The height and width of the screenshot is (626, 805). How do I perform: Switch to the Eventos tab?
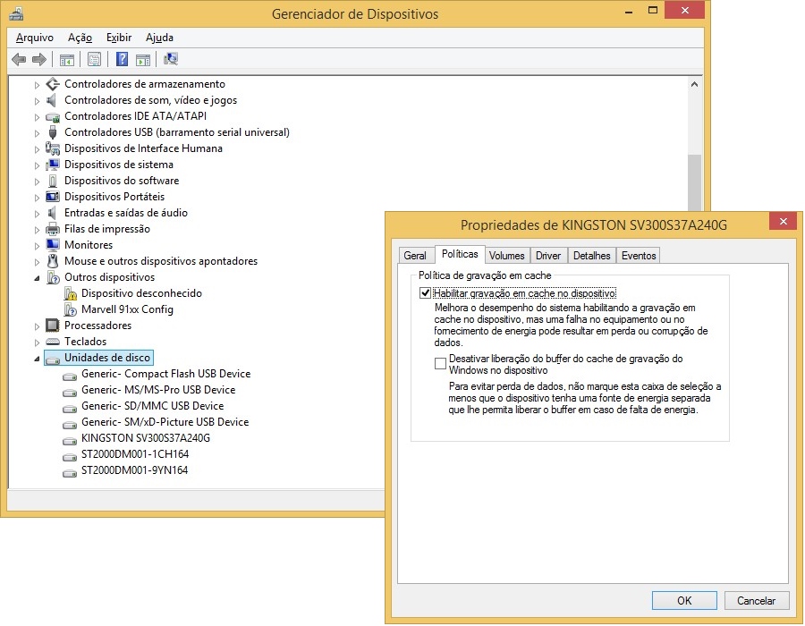tap(639, 256)
